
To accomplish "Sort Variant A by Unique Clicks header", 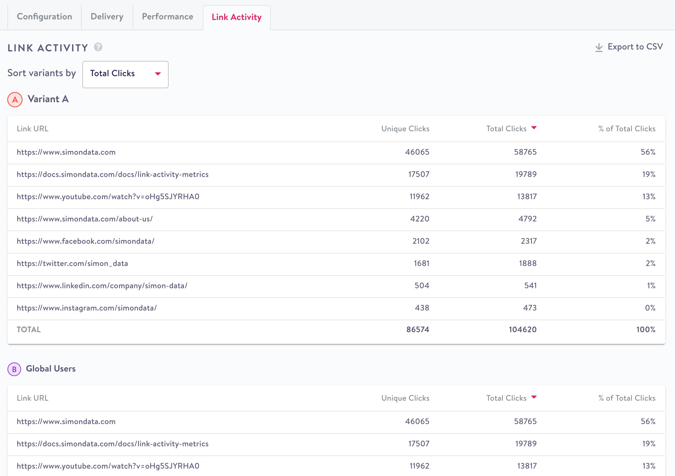I will [x=405, y=129].
